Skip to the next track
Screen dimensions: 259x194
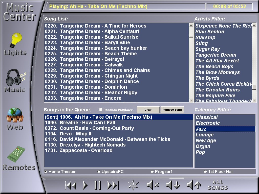point(113,185)
